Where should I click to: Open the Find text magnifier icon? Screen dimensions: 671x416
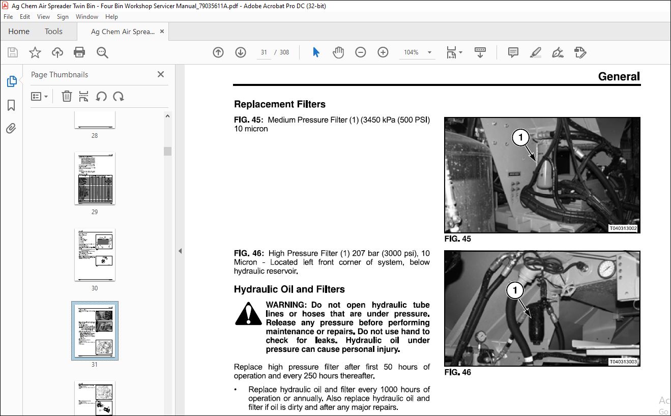click(x=102, y=52)
